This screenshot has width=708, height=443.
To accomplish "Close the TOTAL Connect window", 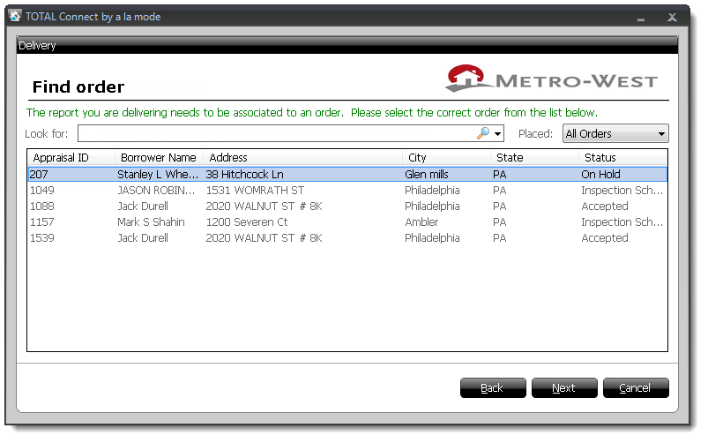I will (x=671, y=17).
